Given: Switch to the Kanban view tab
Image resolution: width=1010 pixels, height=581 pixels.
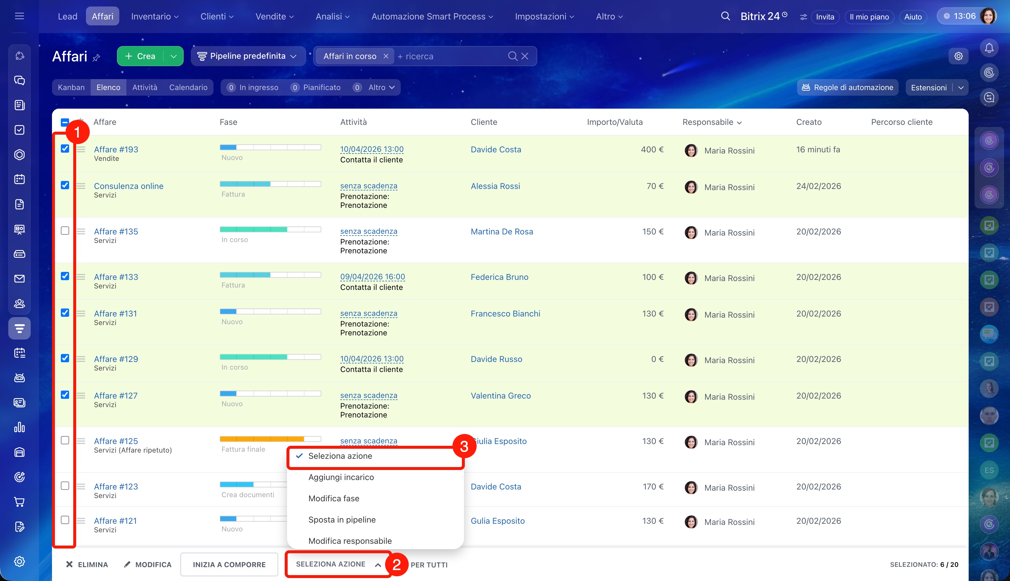Looking at the screenshot, I should tap(71, 87).
